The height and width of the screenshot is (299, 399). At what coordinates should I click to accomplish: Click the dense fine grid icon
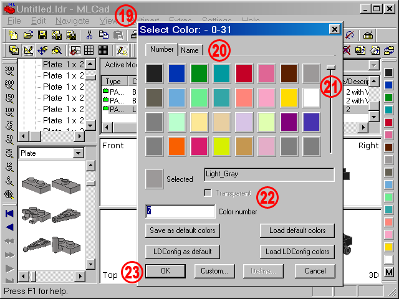click(x=103, y=50)
